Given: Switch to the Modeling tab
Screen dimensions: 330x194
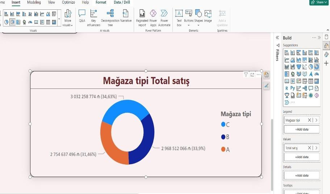Looking at the screenshot, I should pyautogui.click(x=34, y=2).
